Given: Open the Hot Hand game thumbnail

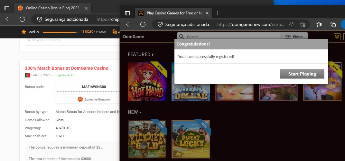Looking at the screenshot, I should pos(147,82).
